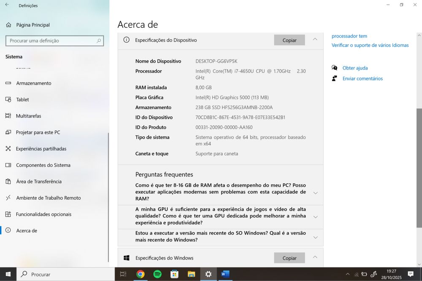The height and width of the screenshot is (281, 422).
Task: Click the Experiências partilhadas icon
Action: coord(8,149)
